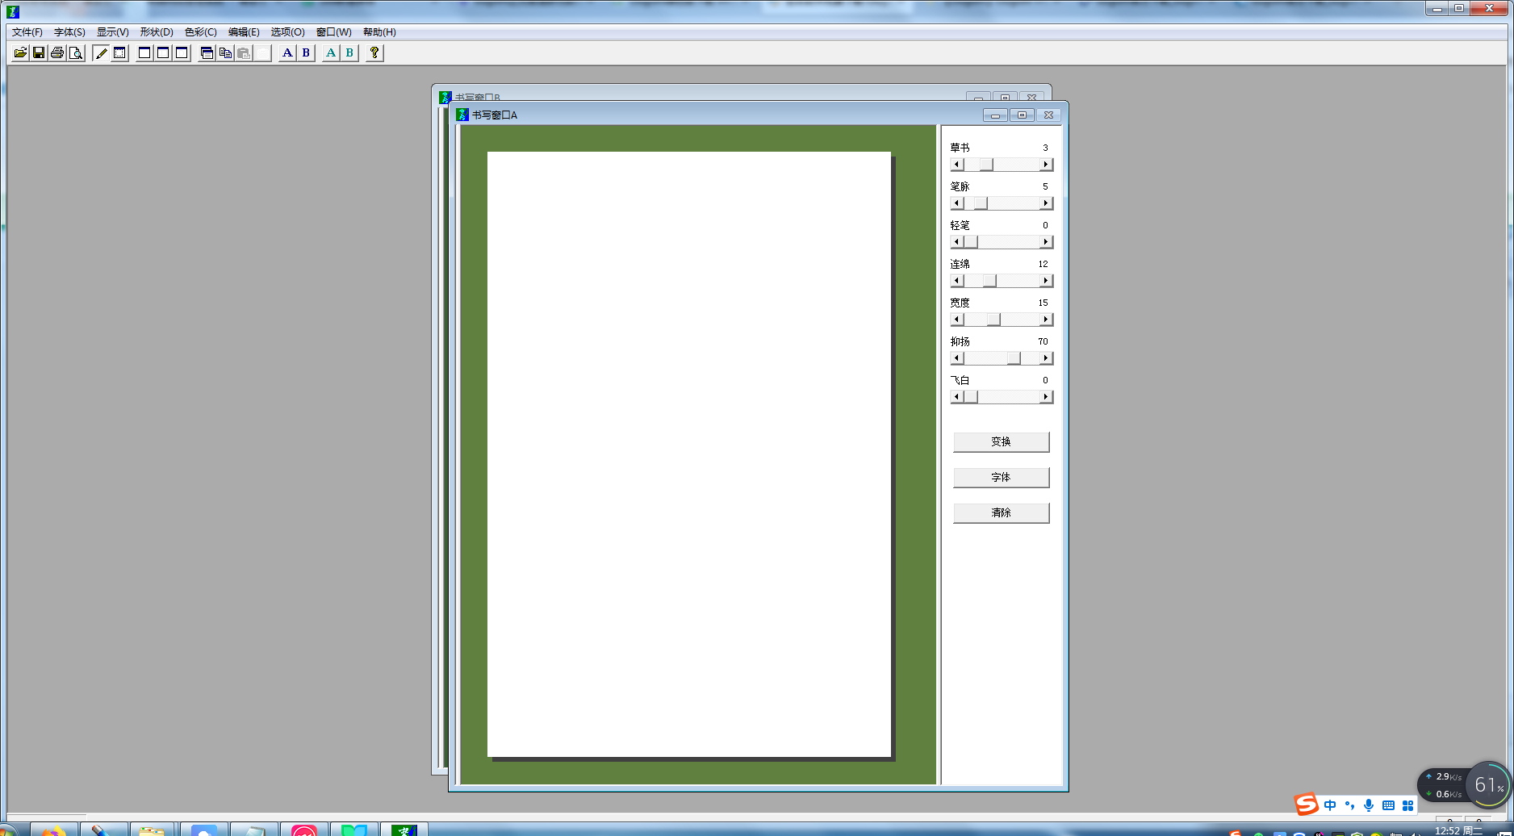Open the 字体(S) menu
The height and width of the screenshot is (836, 1514).
click(69, 32)
